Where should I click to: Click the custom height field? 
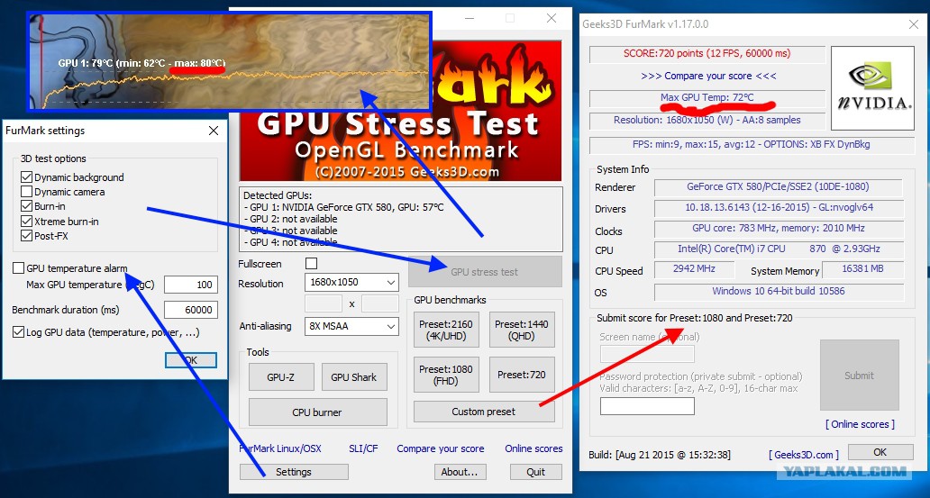click(379, 303)
